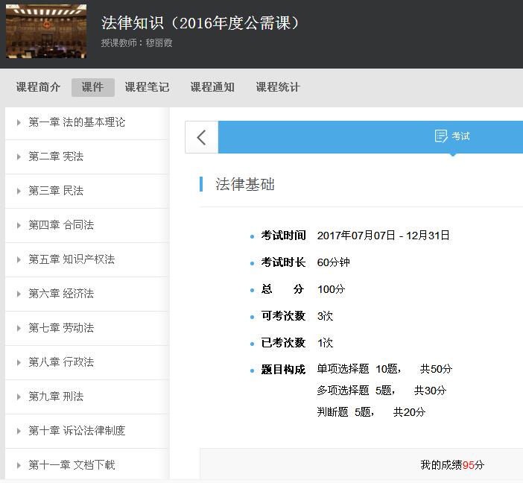The height and width of the screenshot is (483, 523).
Task: Expand 第三章 民法 chapter arrow
Action: pos(19,192)
